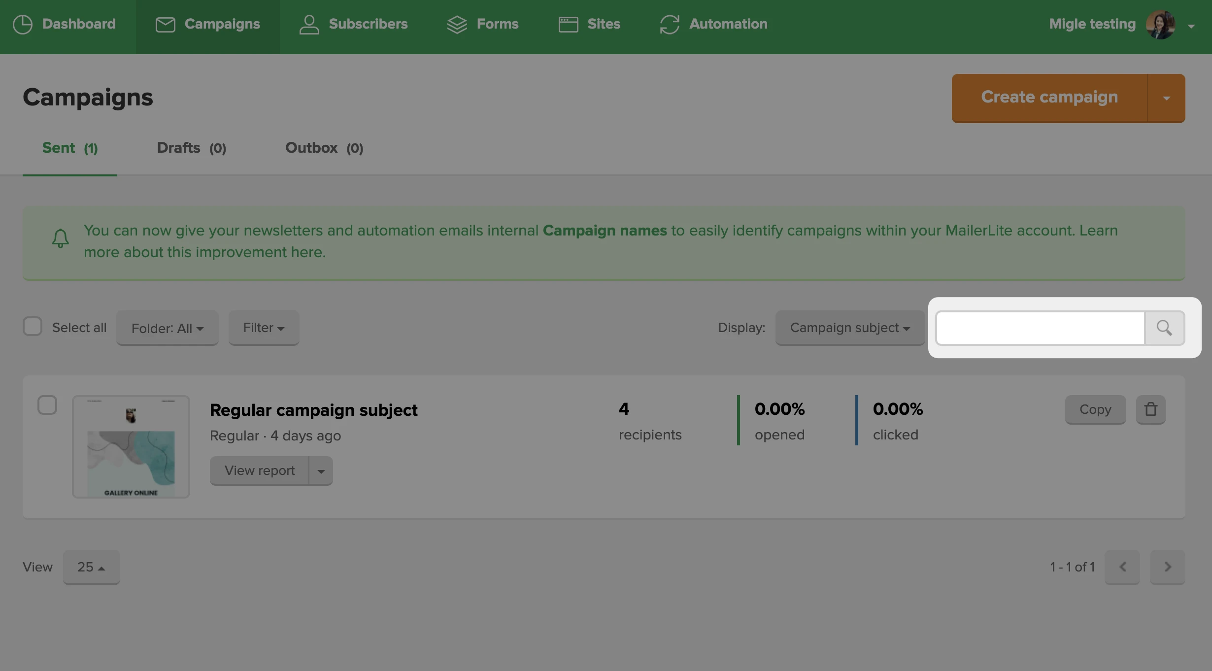Click the Copy button
1212x671 pixels.
pyautogui.click(x=1095, y=409)
